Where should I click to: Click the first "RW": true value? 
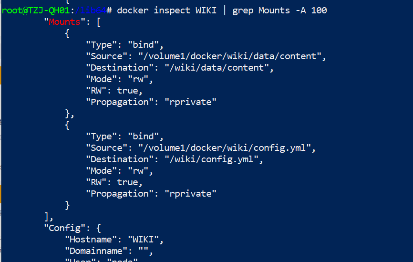pyautogui.click(x=130, y=91)
